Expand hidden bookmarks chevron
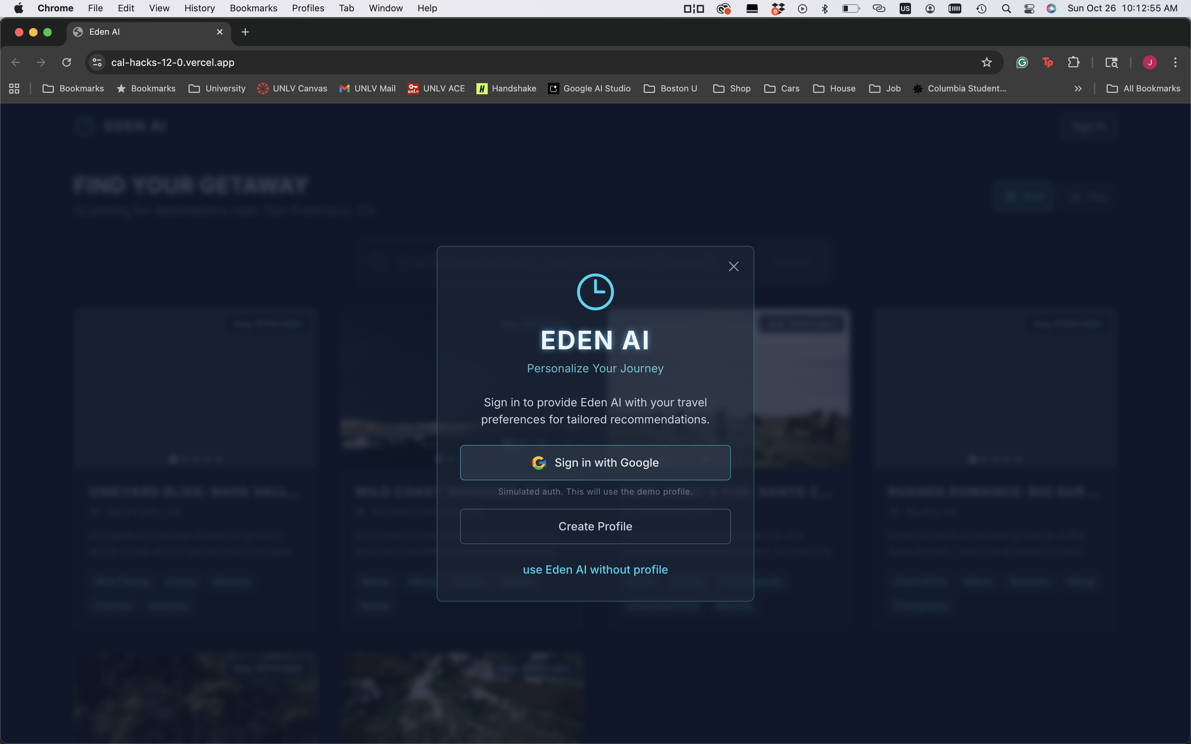Viewport: 1191px width, 744px height. (1078, 89)
